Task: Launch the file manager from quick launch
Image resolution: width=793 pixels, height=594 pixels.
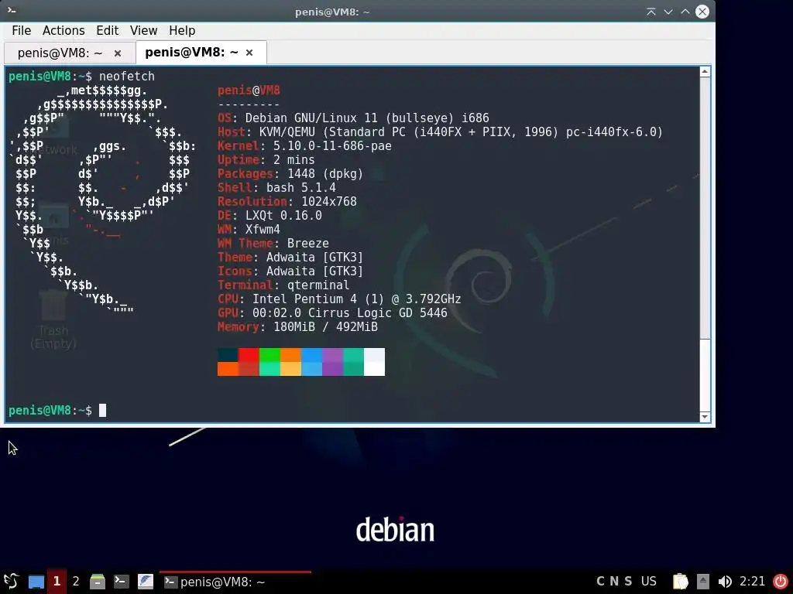Action: (x=98, y=582)
